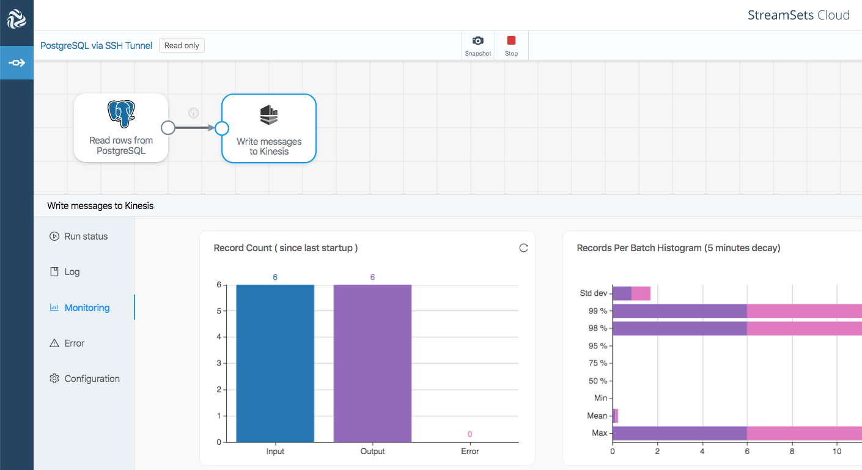Click the Monitoring chart icon
This screenshot has height=470, width=862.
pyautogui.click(x=54, y=307)
